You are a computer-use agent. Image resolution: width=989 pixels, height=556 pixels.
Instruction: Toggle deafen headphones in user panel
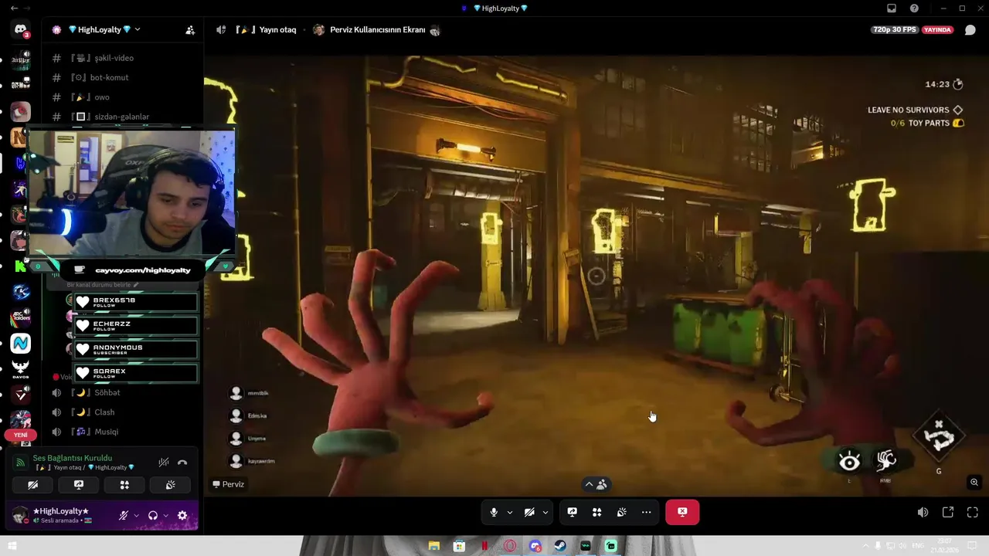153,515
